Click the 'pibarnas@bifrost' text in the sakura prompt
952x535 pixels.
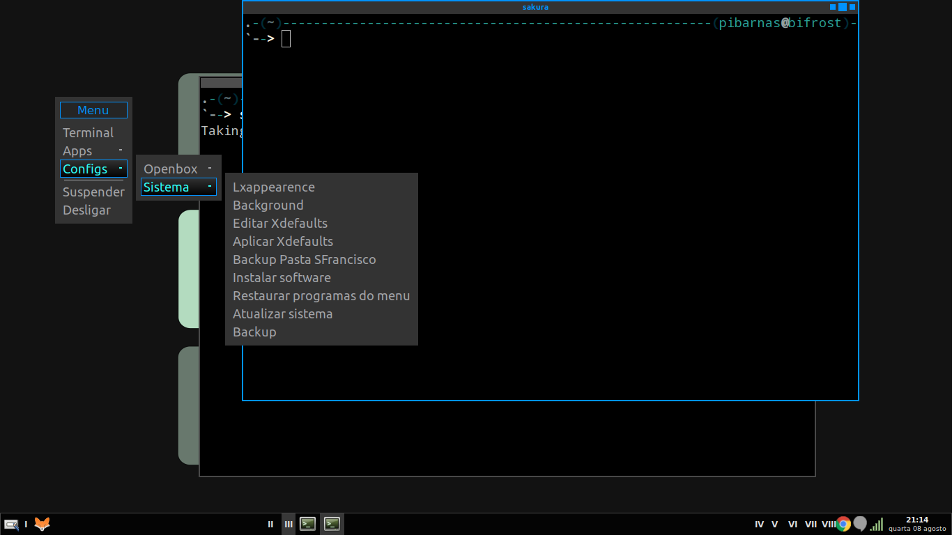(x=781, y=23)
